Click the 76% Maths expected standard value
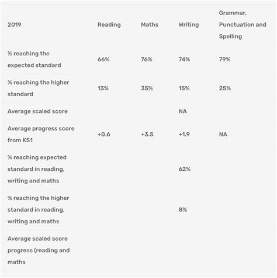The image size is (277, 278). click(147, 59)
